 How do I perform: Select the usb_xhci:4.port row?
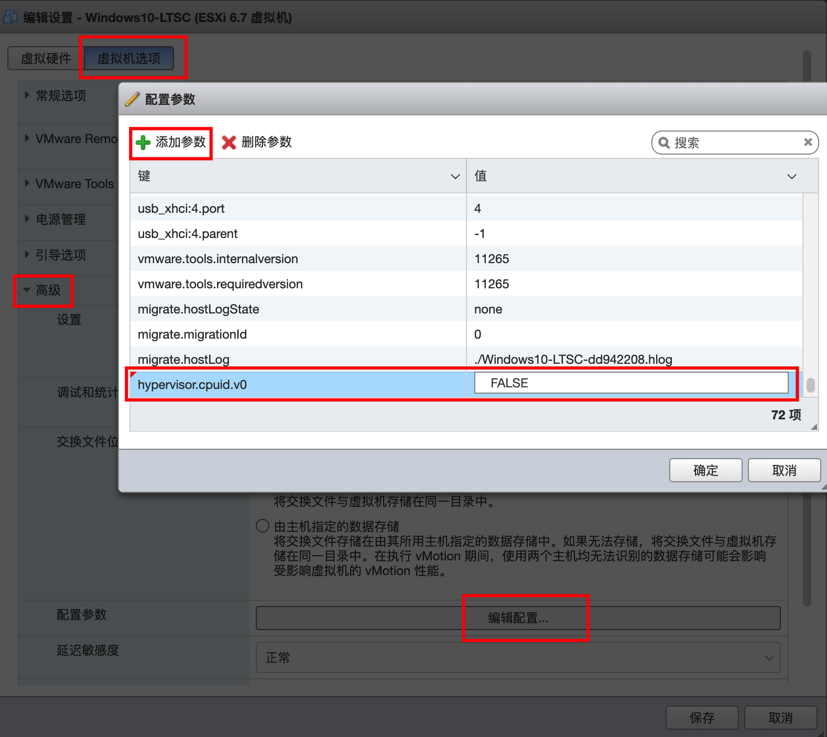pos(466,208)
